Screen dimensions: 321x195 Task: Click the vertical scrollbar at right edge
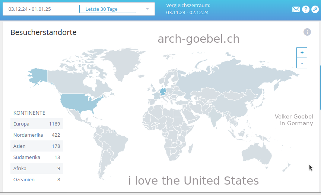tap(320, 88)
